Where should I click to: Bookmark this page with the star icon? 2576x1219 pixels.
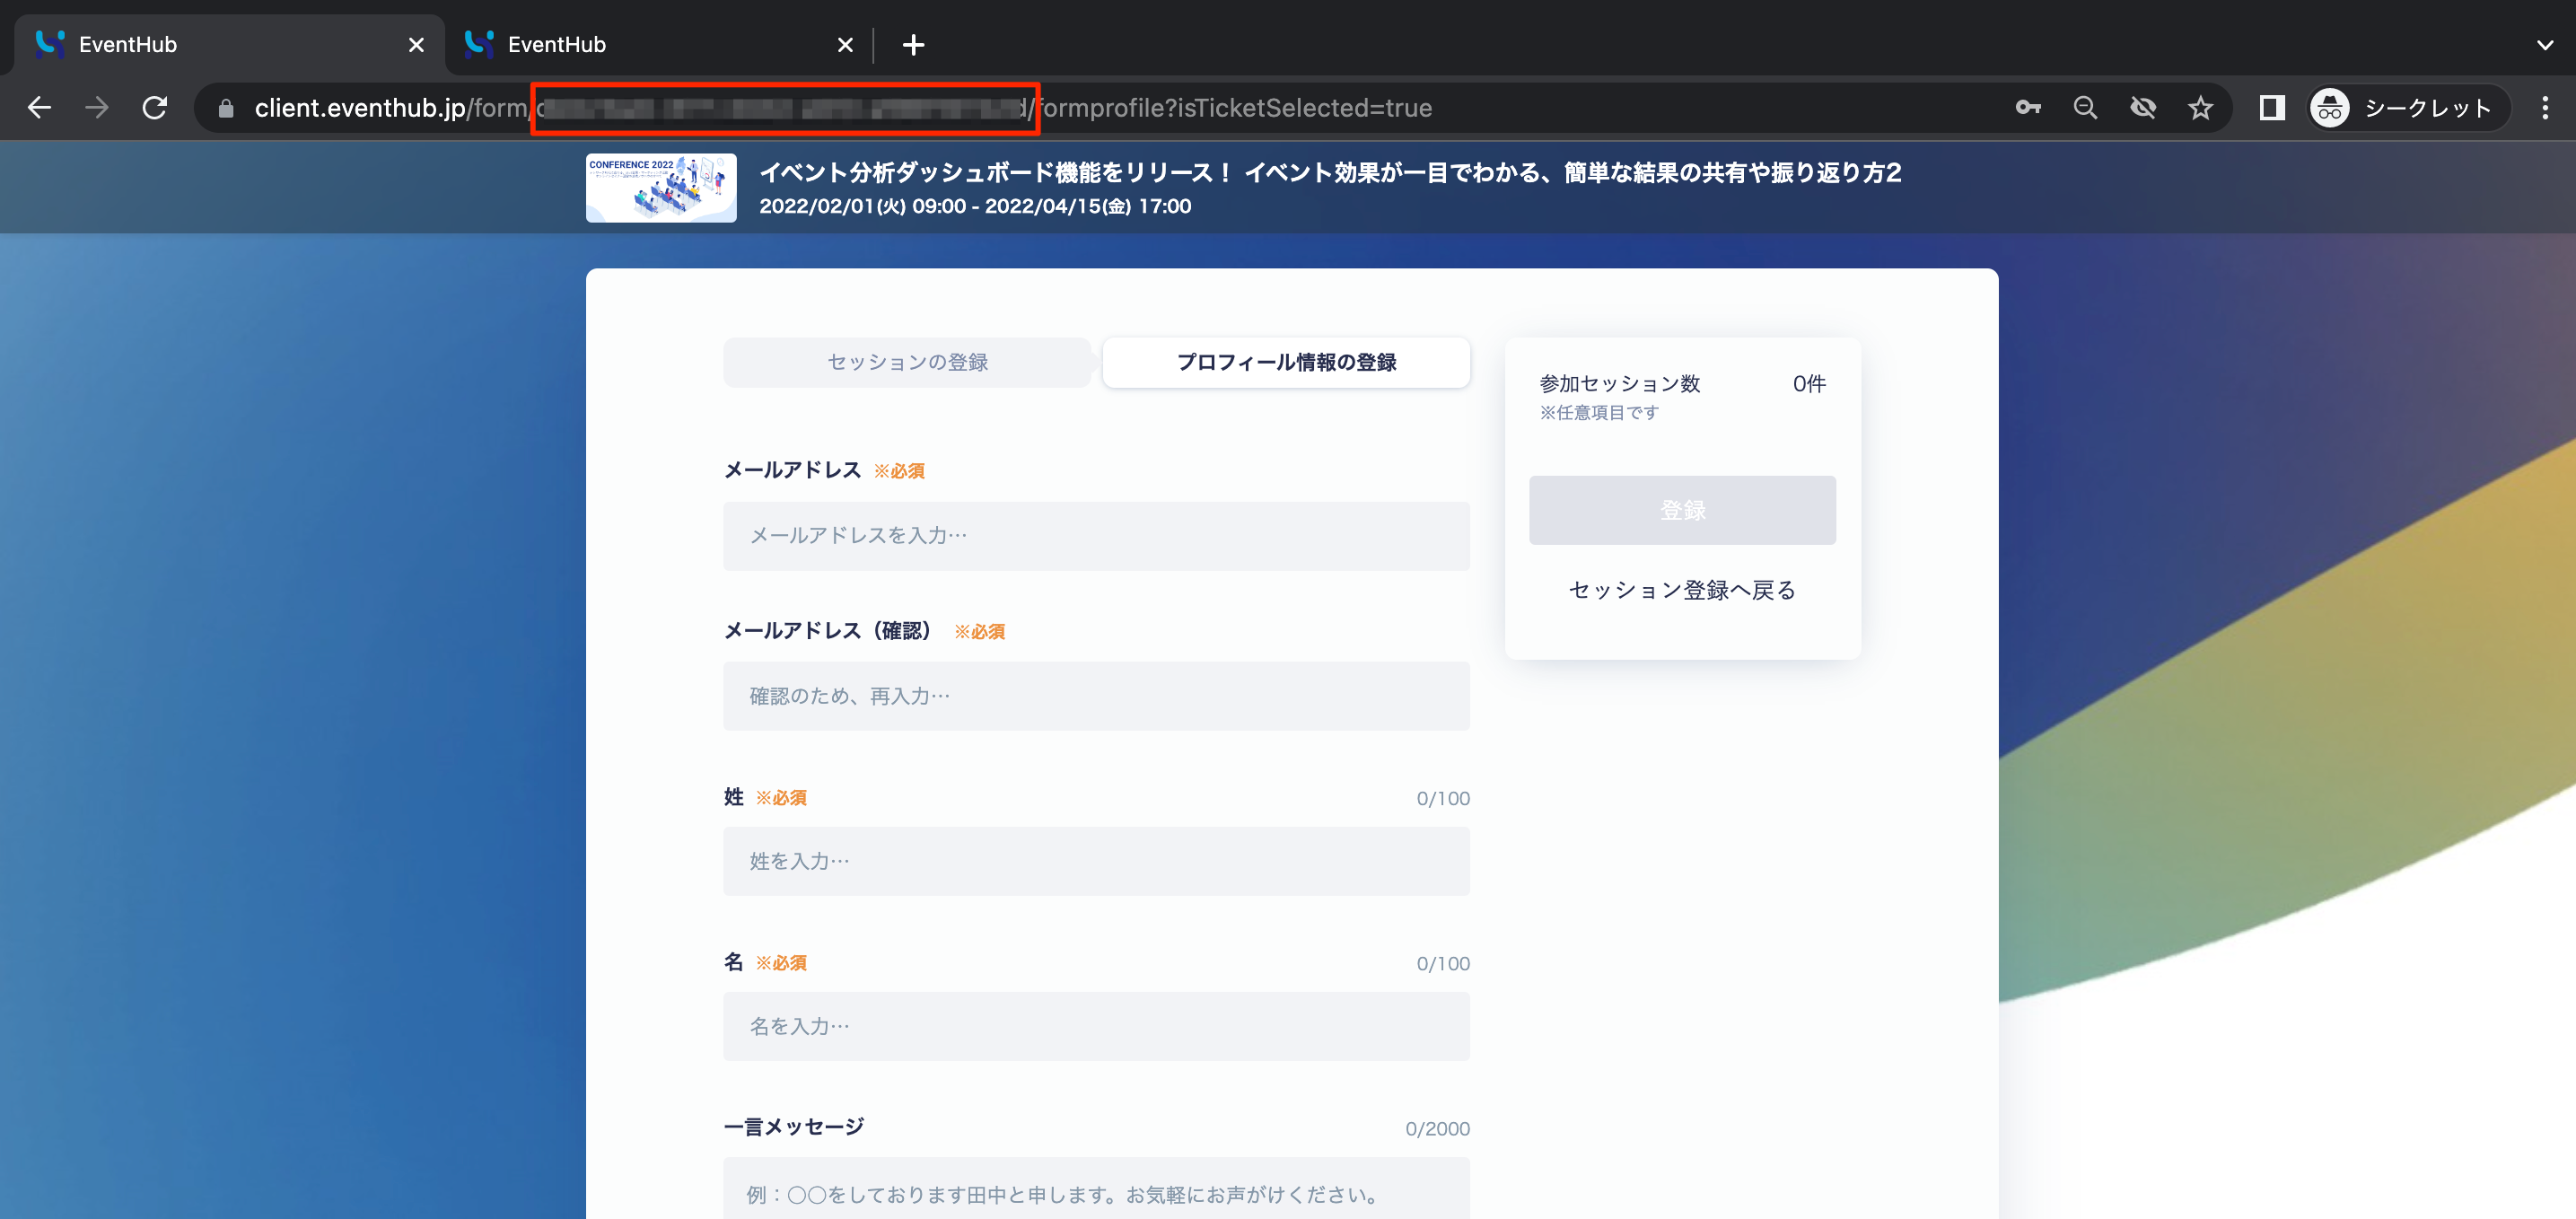(x=2200, y=108)
